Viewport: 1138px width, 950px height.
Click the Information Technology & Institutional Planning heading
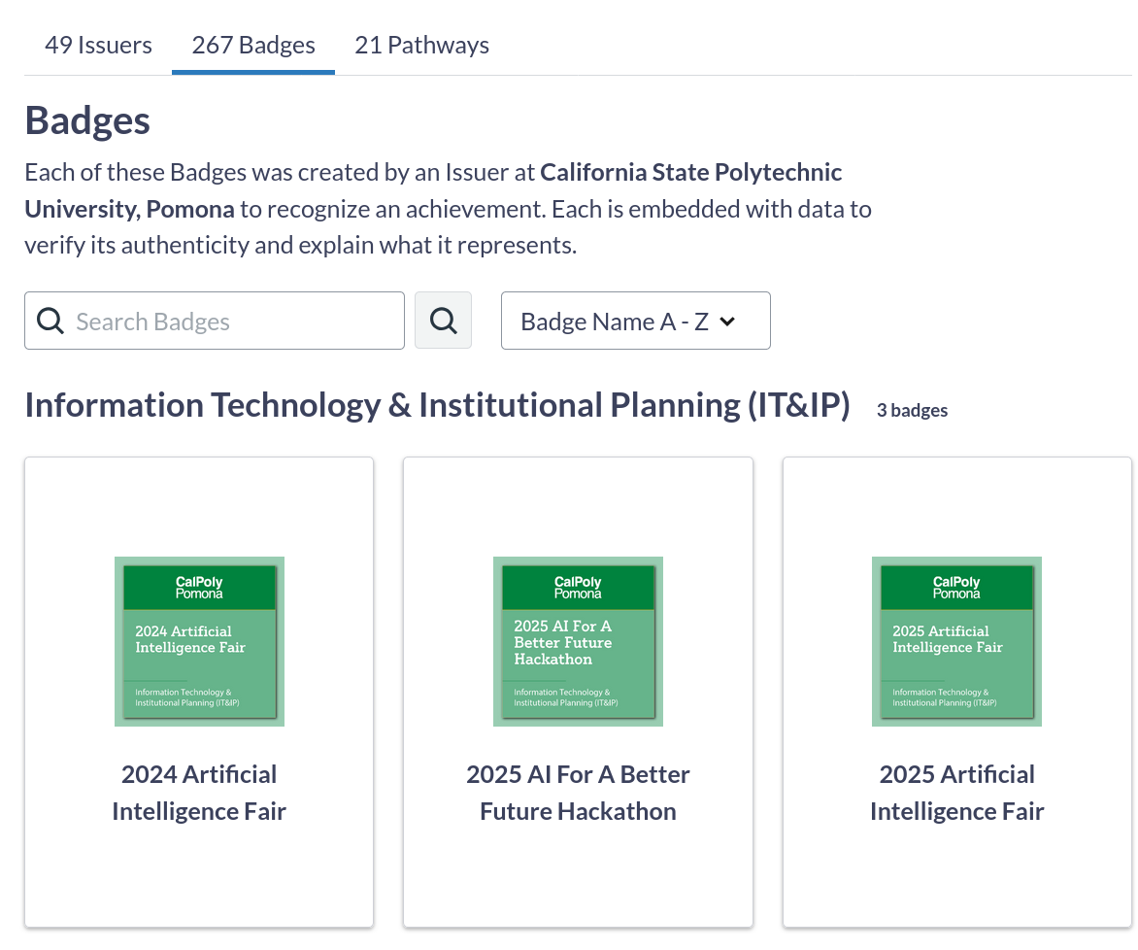[x=438, y=405]
